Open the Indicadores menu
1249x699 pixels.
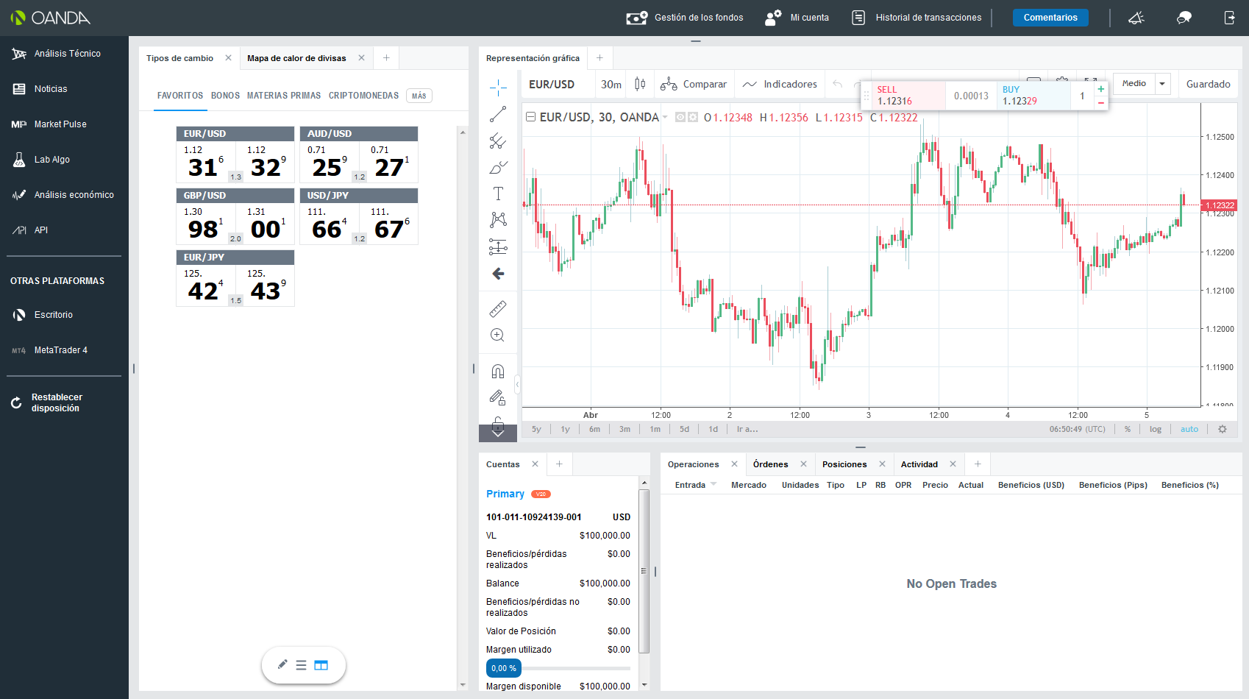780,85
